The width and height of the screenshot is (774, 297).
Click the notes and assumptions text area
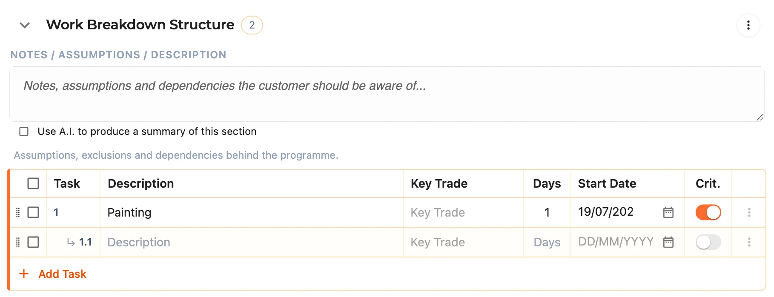(387, 94)
